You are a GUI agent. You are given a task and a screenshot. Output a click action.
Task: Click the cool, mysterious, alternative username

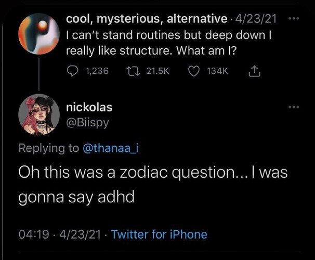pyautogui.click(x=147, y=19)
